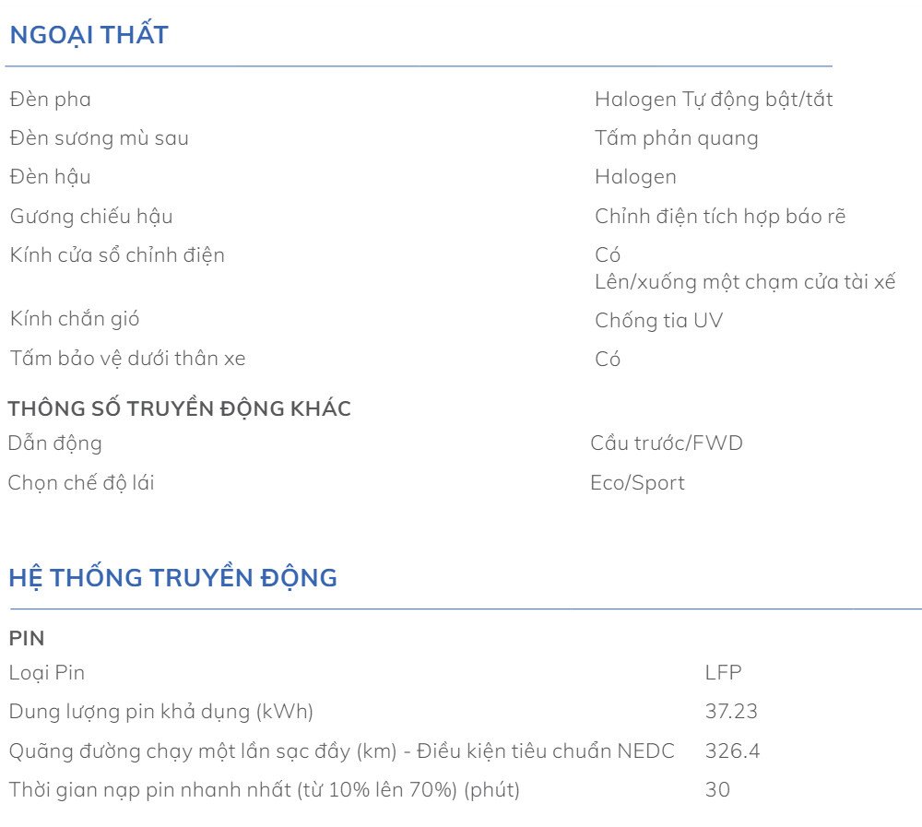Screen dimensions: 922x827
Task: Select the 37.23 battery capacity value
Action: coord(731,712)
